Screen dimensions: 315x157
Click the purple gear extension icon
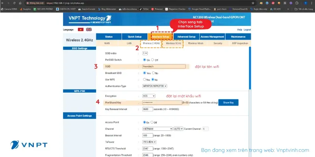click(291, 3)
